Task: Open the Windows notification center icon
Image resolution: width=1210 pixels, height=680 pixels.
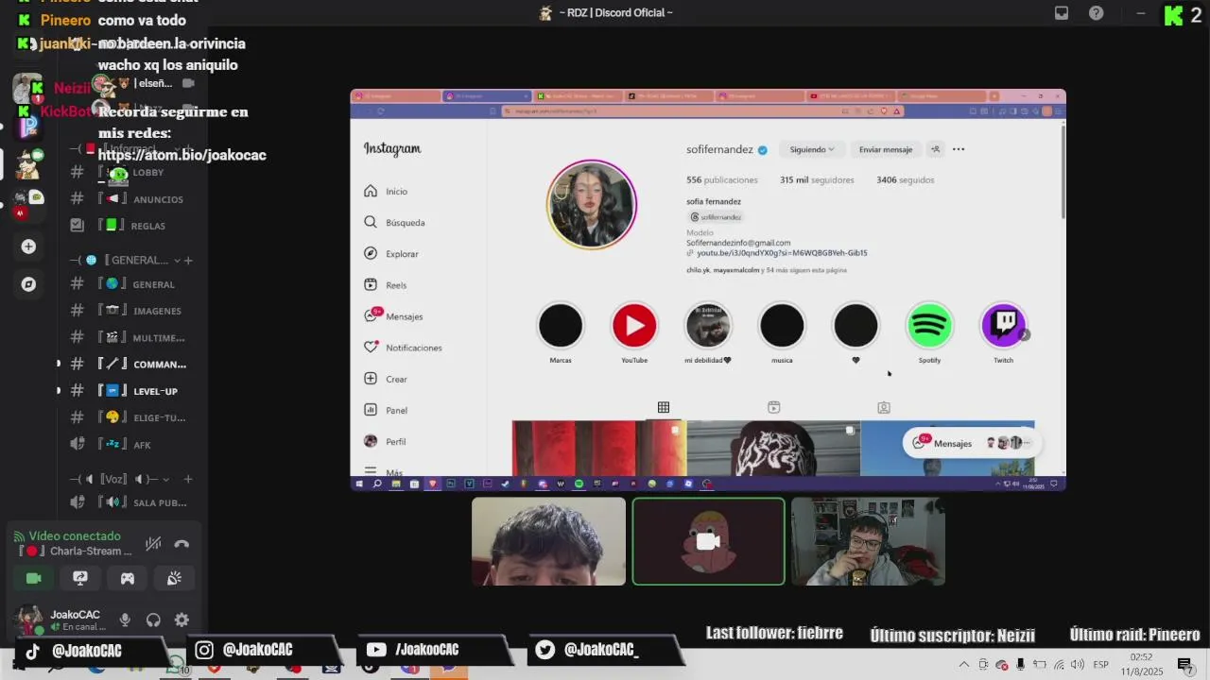Action: coord(1184,665)
